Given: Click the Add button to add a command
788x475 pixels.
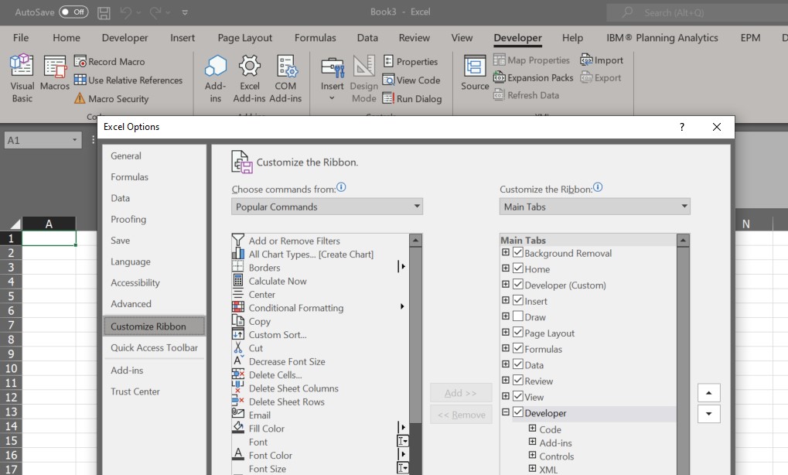Looking at the screenshot, I should pos(460,392).
